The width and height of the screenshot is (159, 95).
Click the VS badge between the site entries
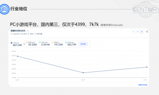point(24,44)
